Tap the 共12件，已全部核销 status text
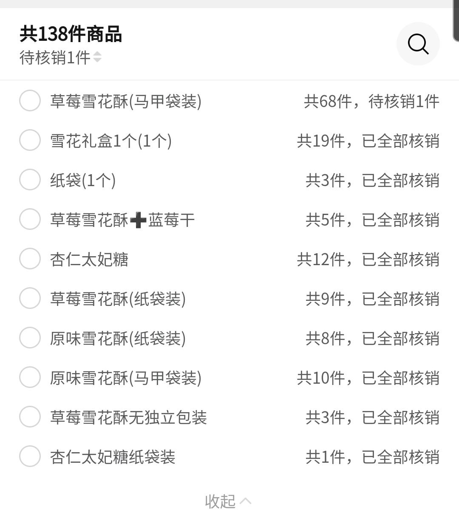 point(368,260)
